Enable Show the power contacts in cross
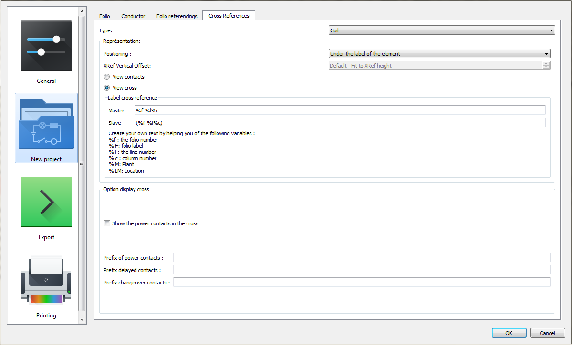Screen dimensions: 572x345 (107, 223)
